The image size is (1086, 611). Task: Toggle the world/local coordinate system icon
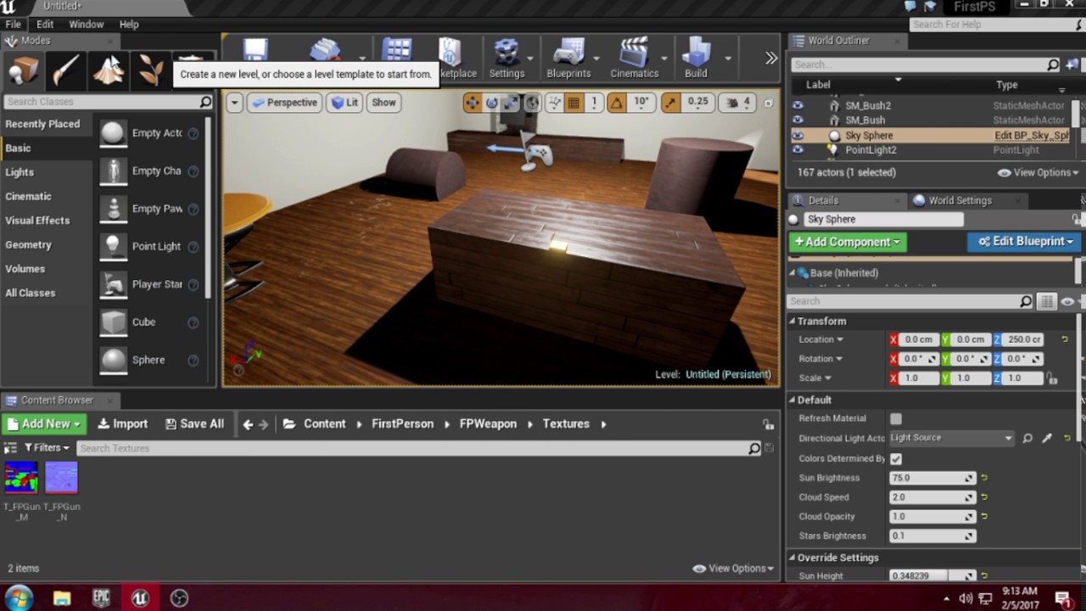click(532, 103)
